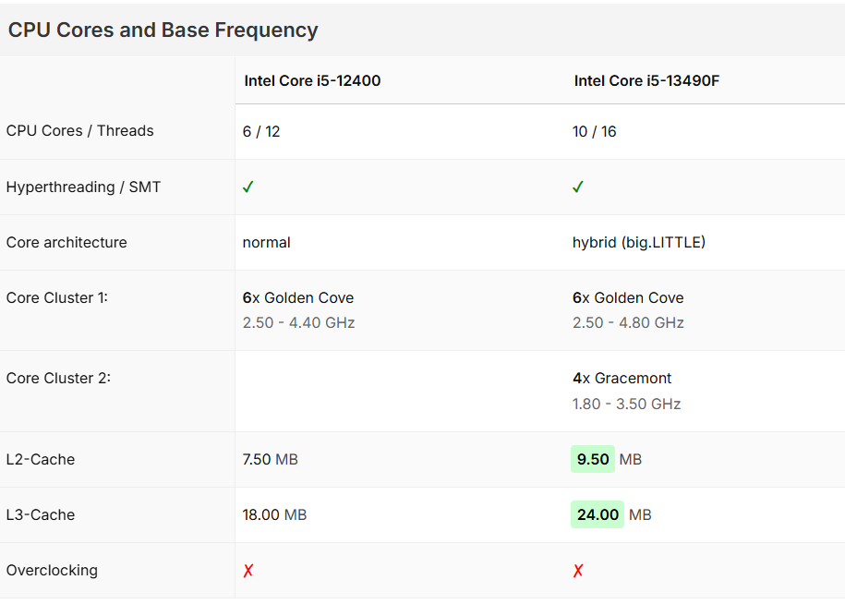Click the 7.50 MB L2-Cache value

(x=270, y=459)
